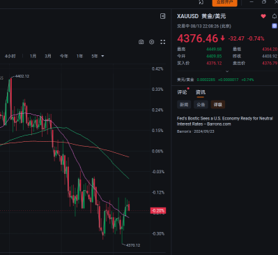The width and height of the screenshot is (278, 255).
Task: Select the 1年 time range
Action: (x=79, y=56)
